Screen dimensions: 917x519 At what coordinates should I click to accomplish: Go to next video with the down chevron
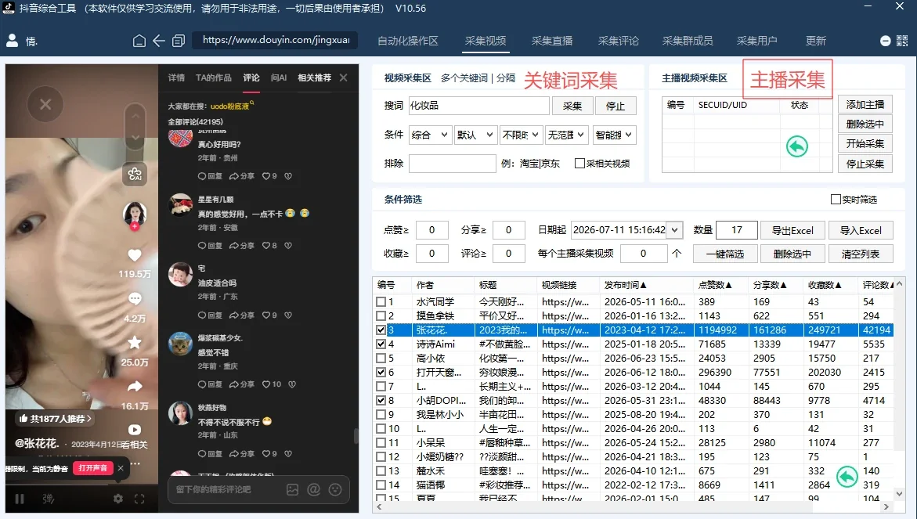[135, 138]
